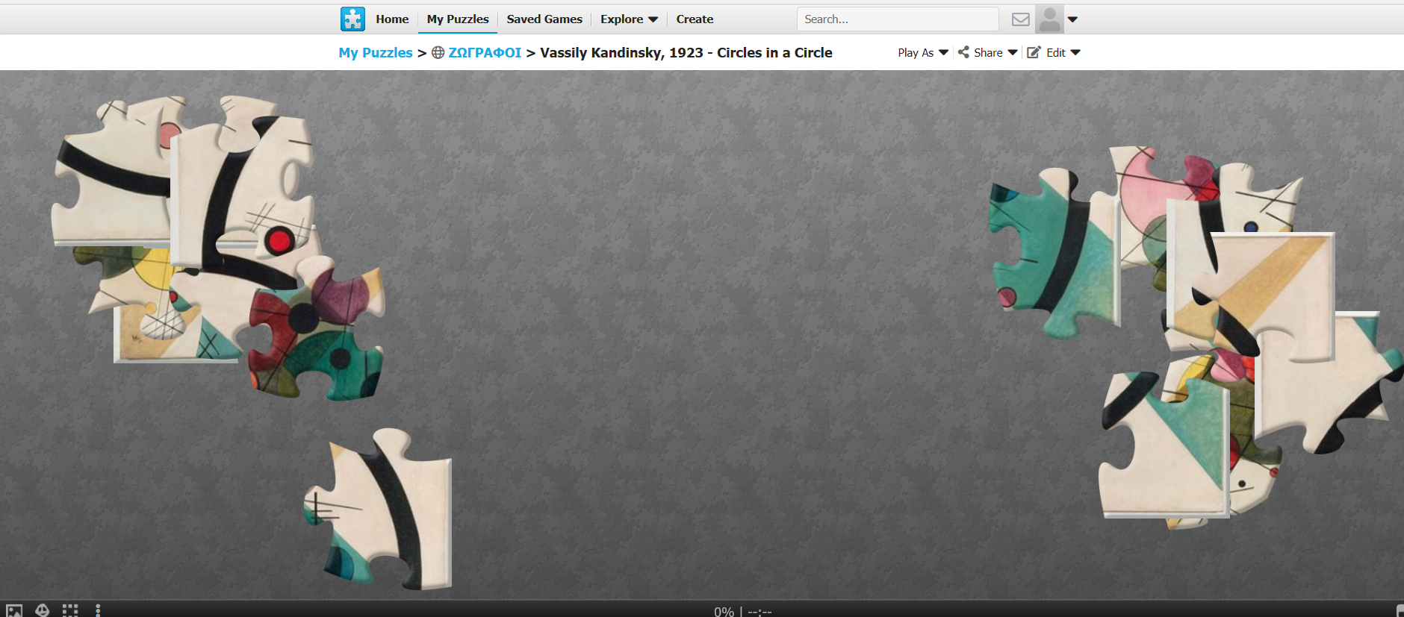Expand the account dropdown arrow

coord(1072,19)
